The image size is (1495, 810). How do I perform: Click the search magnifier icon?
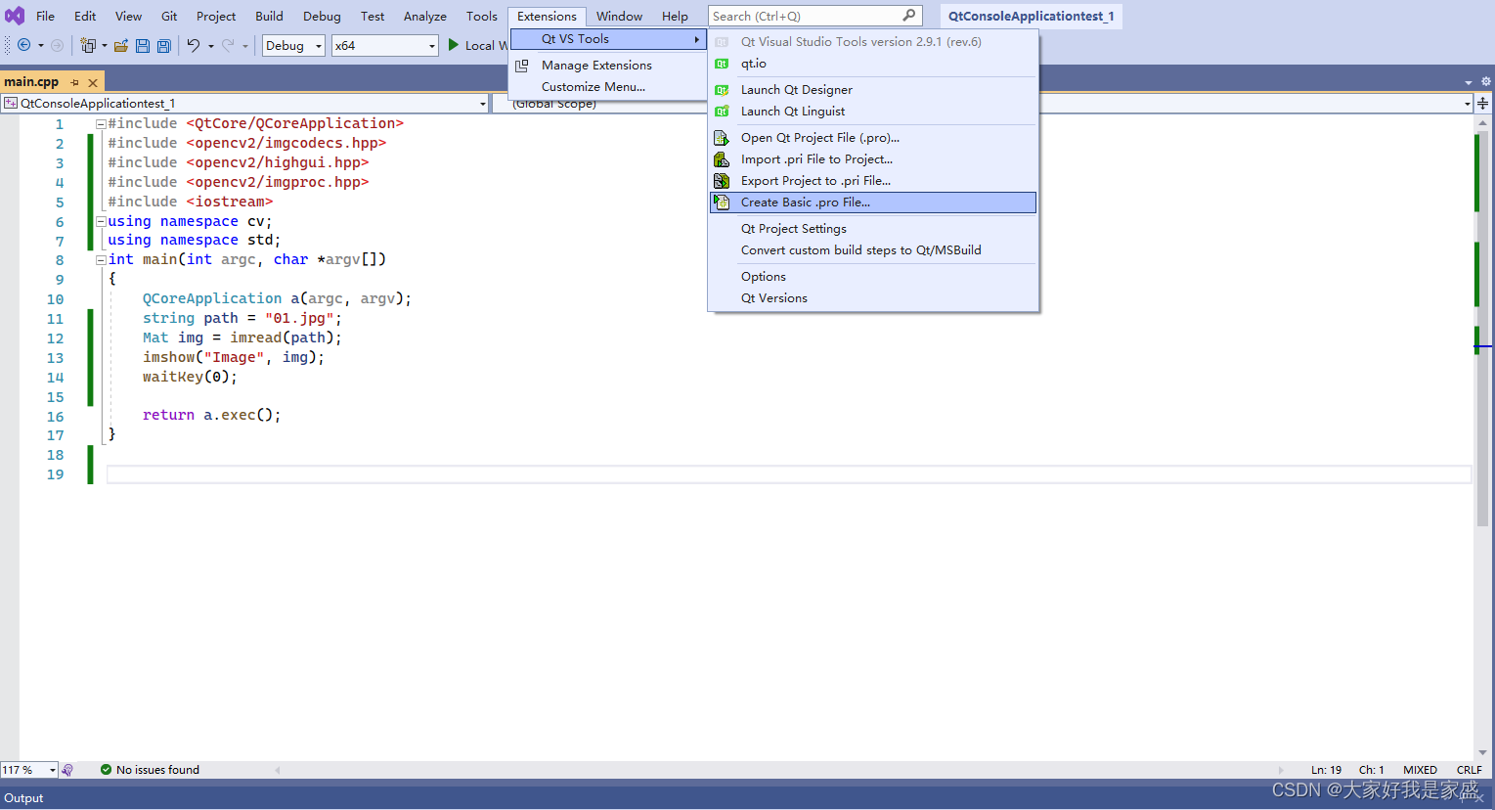tap(909, 16)
